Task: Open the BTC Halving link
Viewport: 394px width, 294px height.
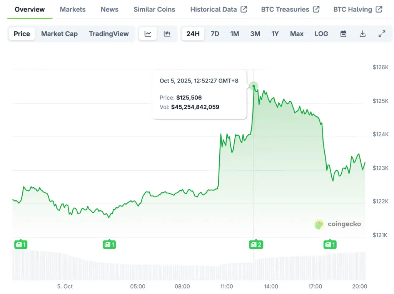Action: coord(358,9)
